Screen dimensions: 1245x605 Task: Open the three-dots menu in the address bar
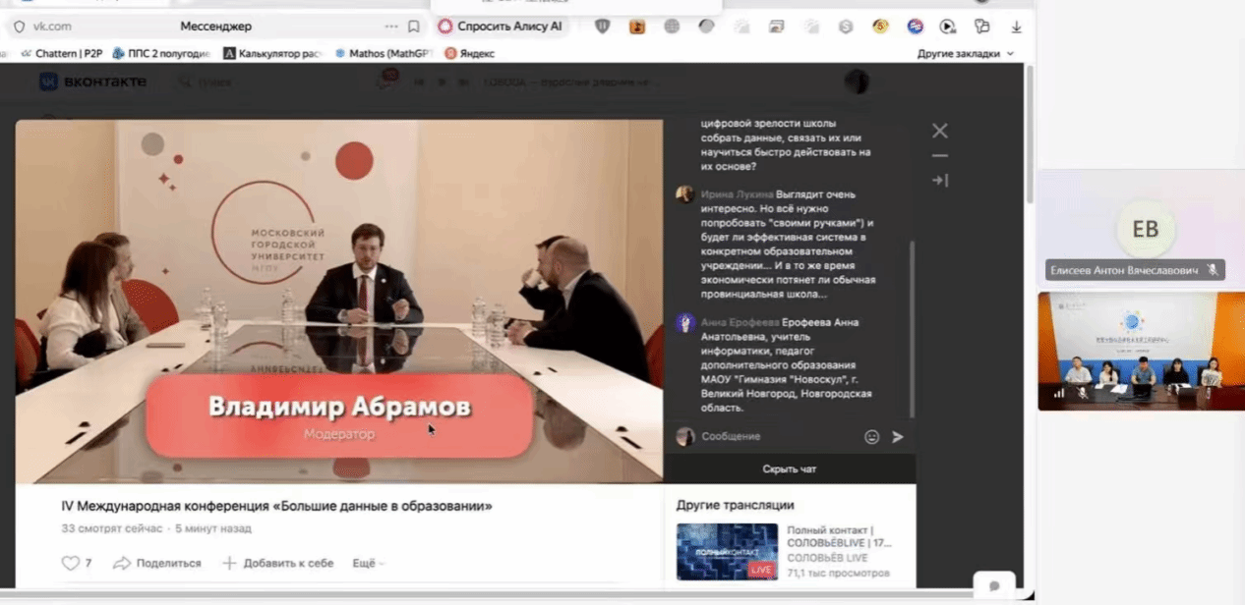tap(391, 27)
